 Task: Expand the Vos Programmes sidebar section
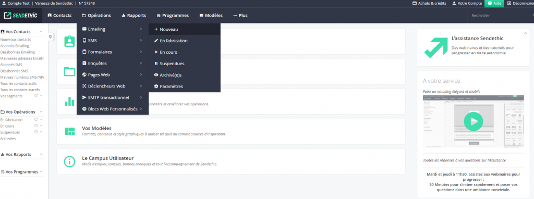coord(41,172)
